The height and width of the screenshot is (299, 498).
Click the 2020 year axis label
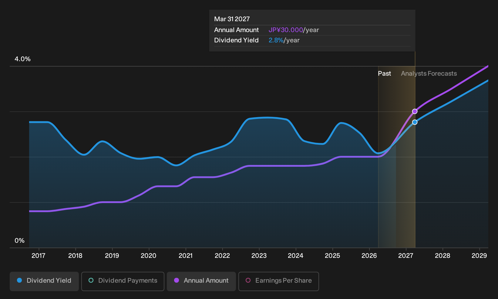pyautogui.click(x=149, y=256)
